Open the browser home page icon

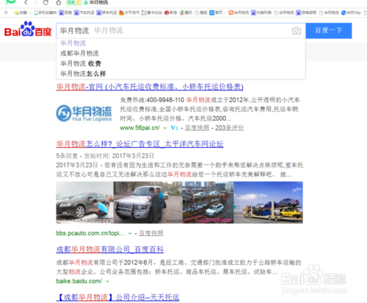pyautogui.click(x=59, y=3)
